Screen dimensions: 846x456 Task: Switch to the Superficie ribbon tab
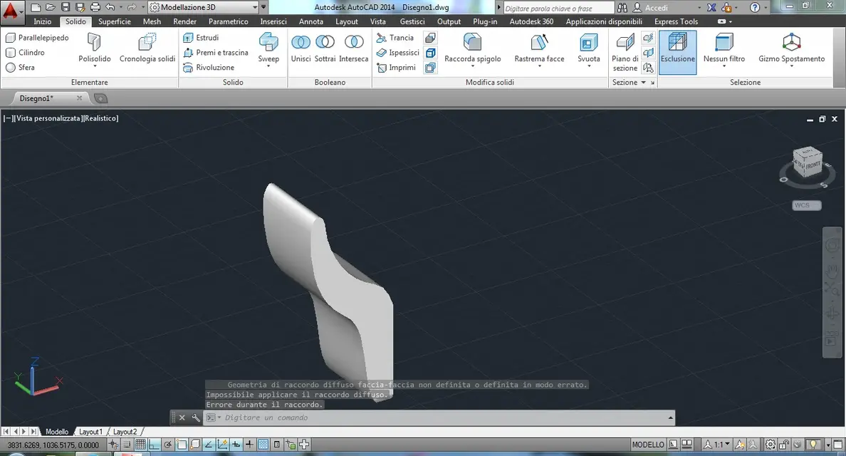coord(115,21)
